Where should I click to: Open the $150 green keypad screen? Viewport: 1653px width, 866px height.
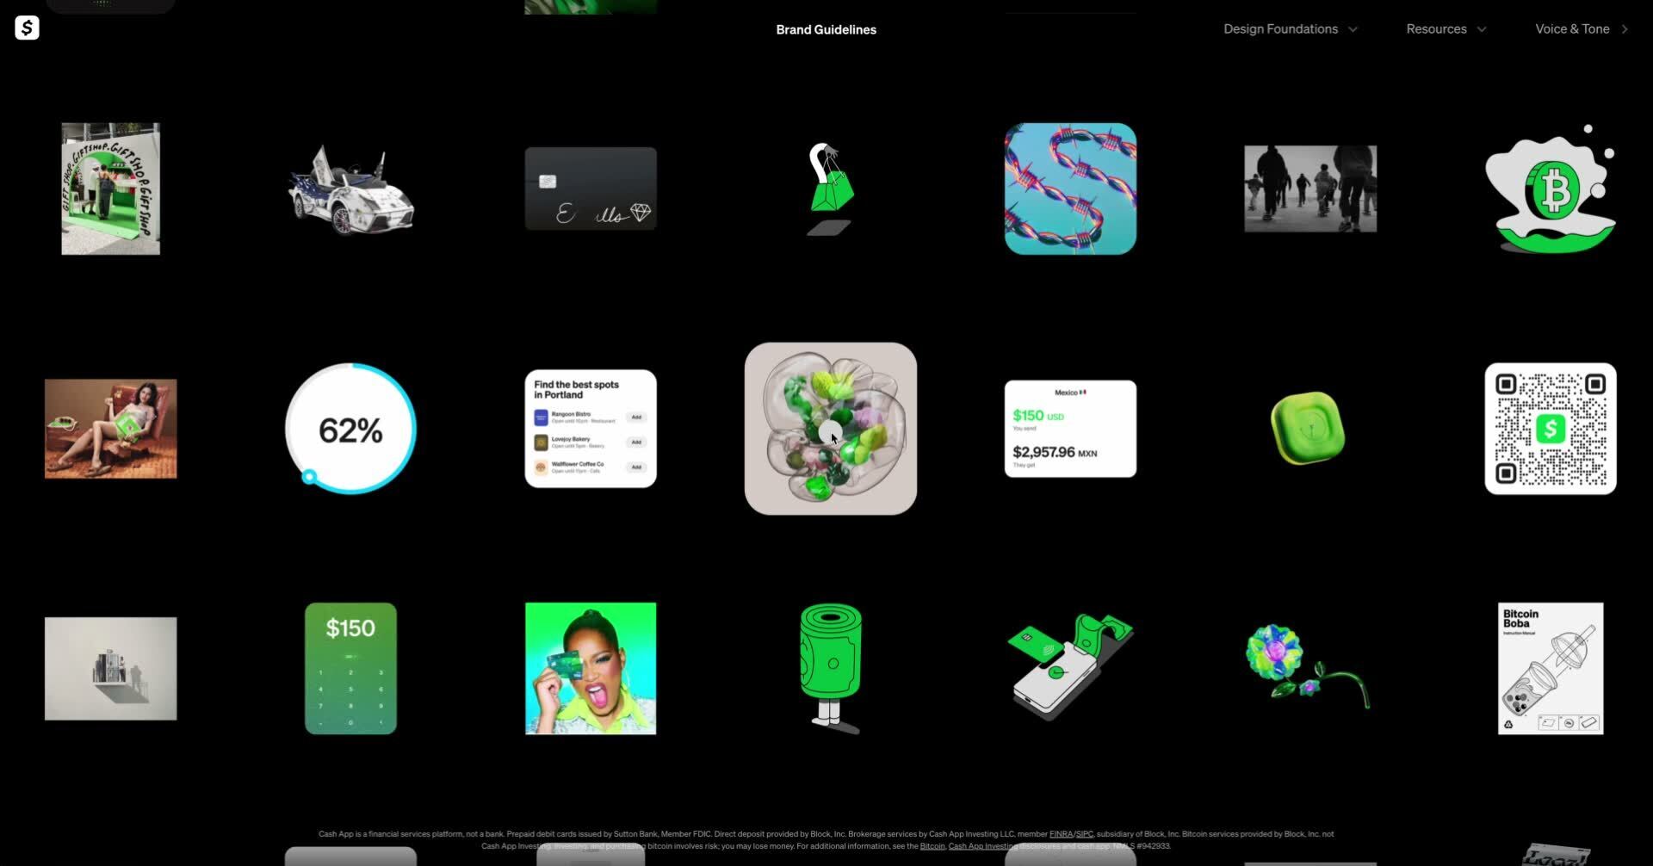click(x=350, y=668)
